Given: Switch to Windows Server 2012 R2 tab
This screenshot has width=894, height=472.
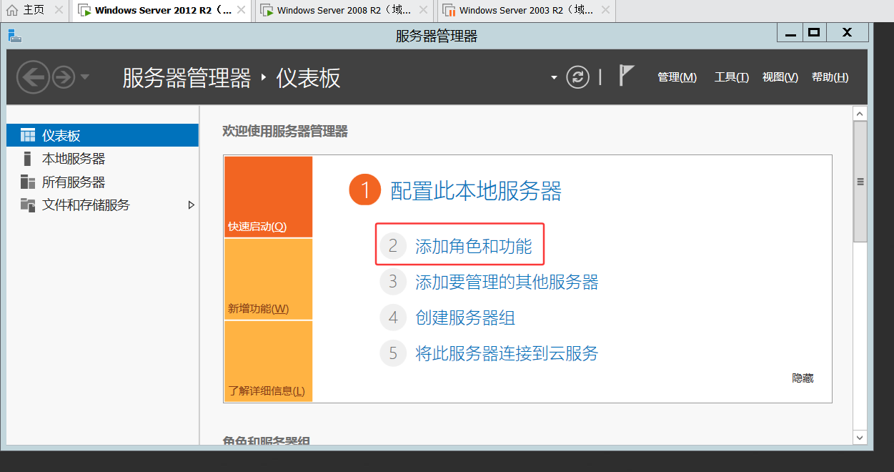Looking at the screenshot, I should [x=163, y=10].
